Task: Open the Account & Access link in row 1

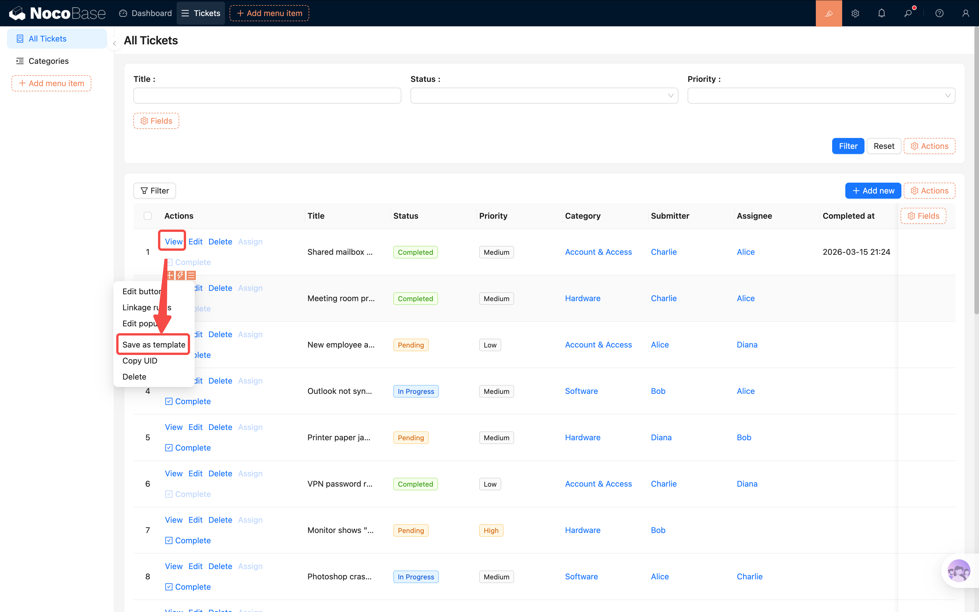Action: (x=598, y=252)
